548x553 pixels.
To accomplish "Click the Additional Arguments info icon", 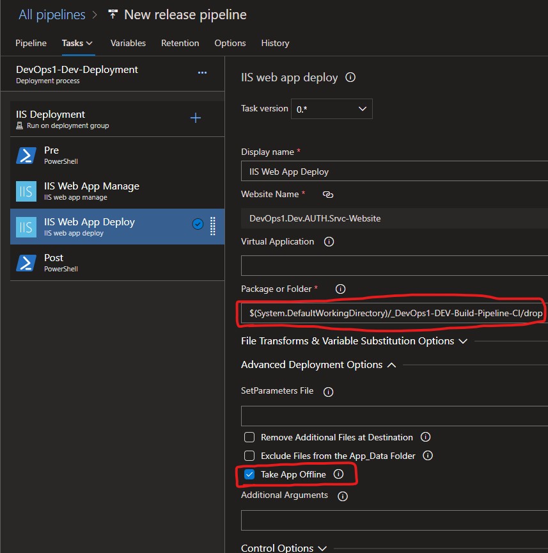I will click(343, 496).
